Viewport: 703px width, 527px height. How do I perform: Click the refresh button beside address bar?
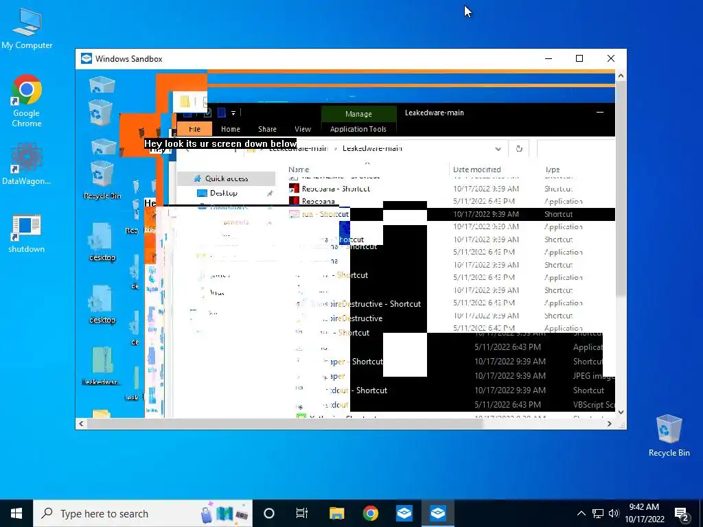point(519,148)
